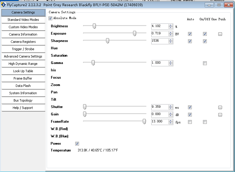The image size is (235, 172).
Task: Click the Shutter One Push button
Action: click(x=220, y=107)
